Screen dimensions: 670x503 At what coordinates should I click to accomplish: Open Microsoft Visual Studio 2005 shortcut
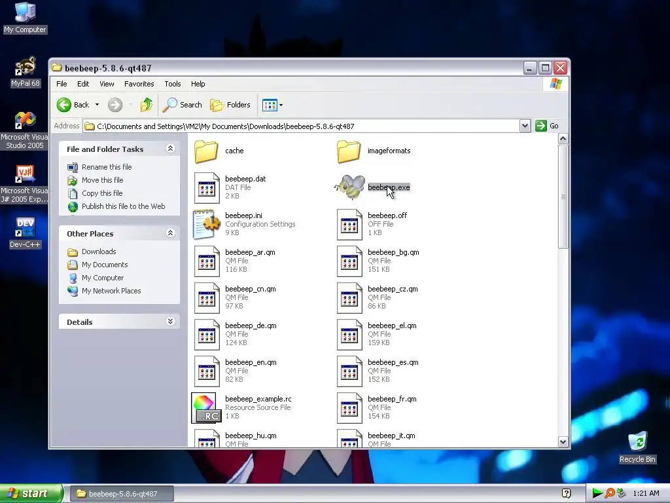pyautogui.click(x=24, y=130)
